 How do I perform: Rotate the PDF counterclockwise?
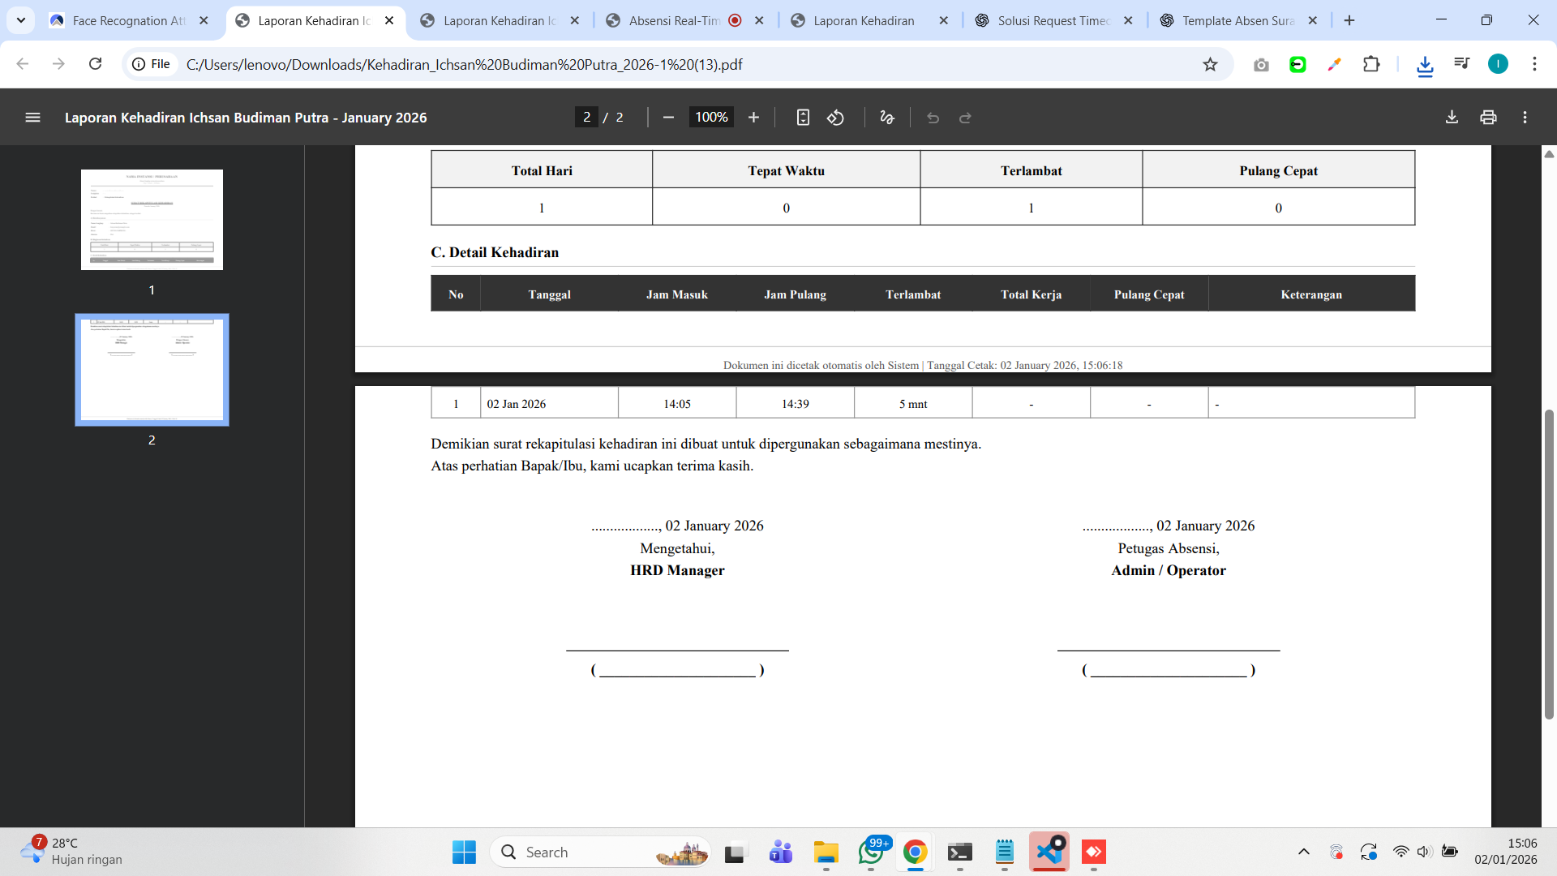(835, 118)
